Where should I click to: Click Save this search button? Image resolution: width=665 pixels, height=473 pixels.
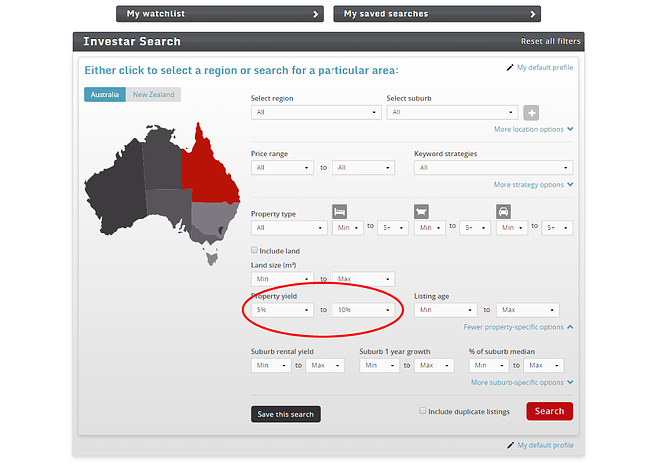coord(285,414)
